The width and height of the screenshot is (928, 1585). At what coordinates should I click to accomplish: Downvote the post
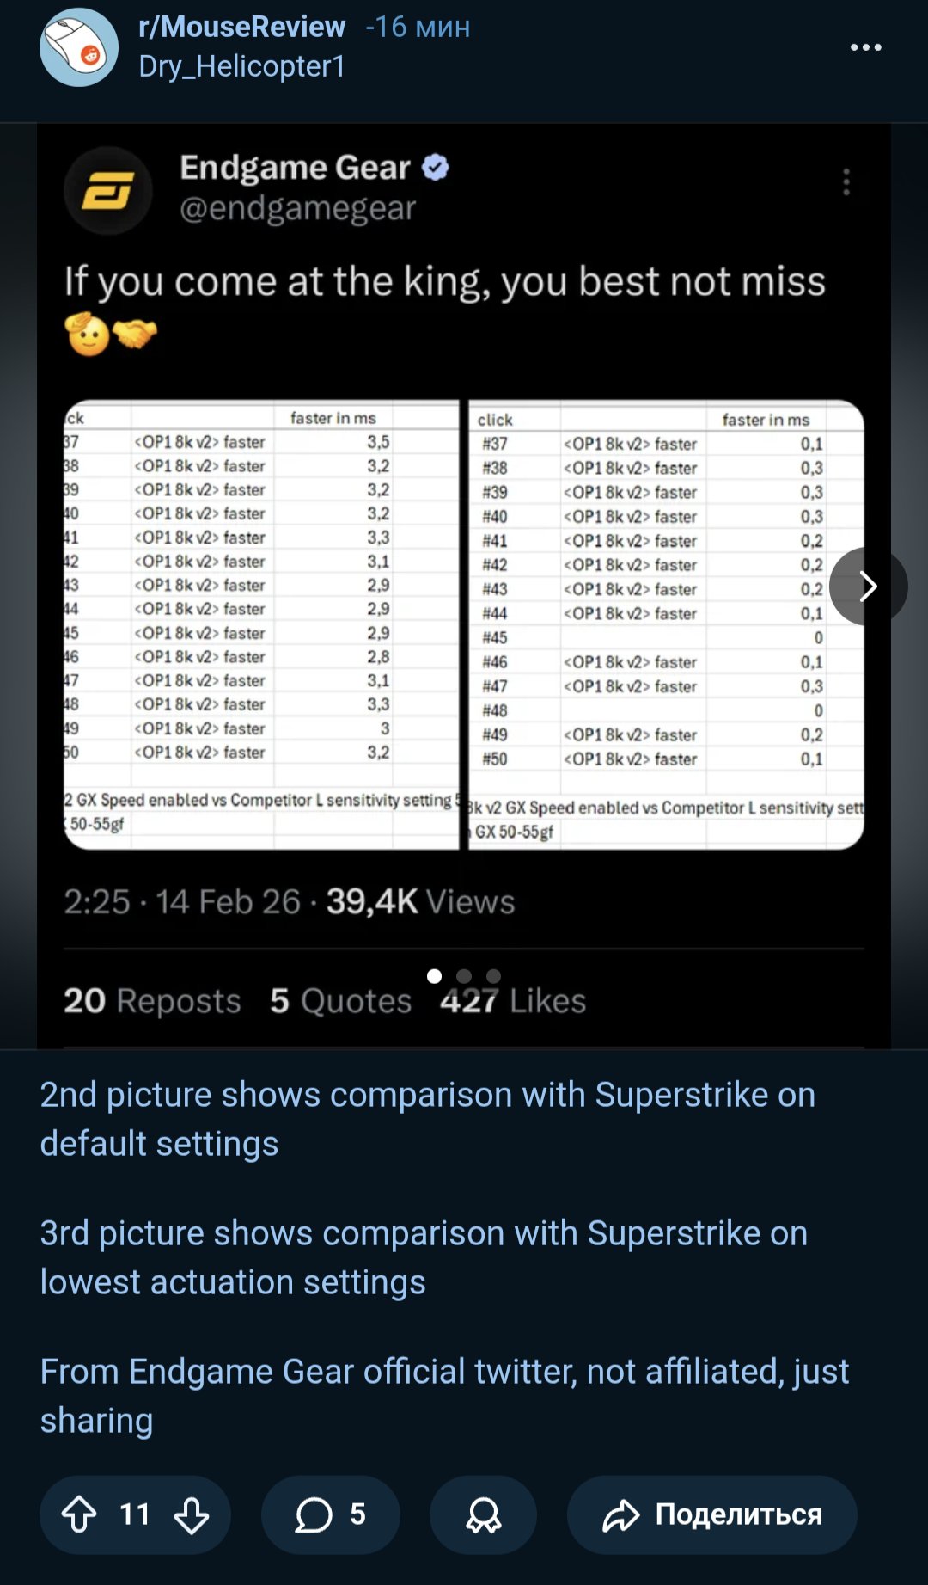(x=191, y=1514)
